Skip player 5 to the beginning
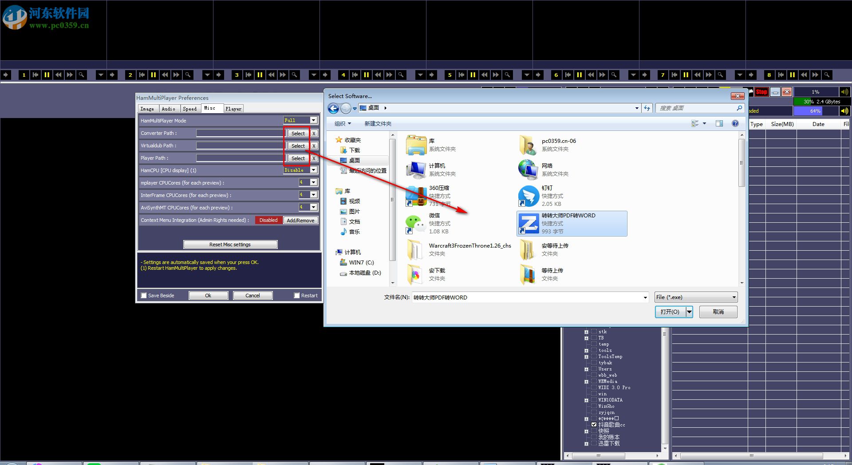The height and width of the screenshot is (465, 852). point(461,75)
